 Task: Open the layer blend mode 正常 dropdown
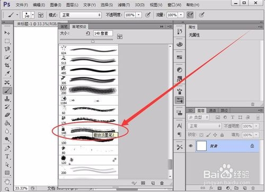tap(204, 126)
